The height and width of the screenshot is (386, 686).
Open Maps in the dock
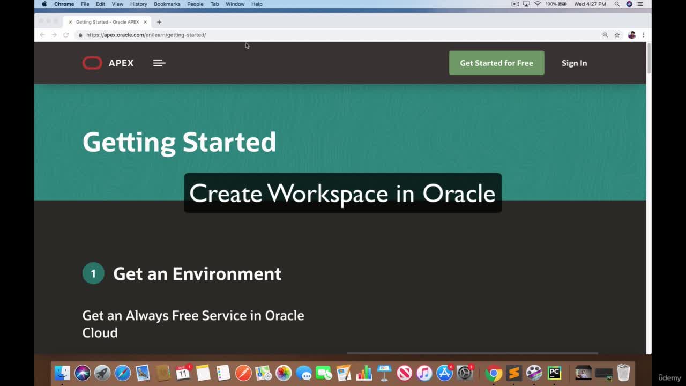pyautogui.click(x=263, y=373)
